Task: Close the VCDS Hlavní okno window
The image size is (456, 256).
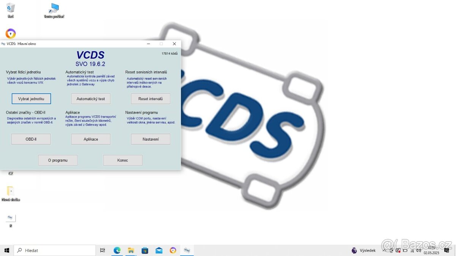Action: pos(174,44)
